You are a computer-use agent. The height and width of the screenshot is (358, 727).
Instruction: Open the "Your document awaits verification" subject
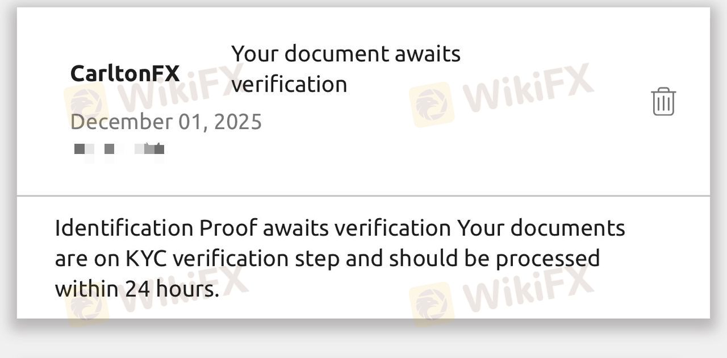(345, 69)
